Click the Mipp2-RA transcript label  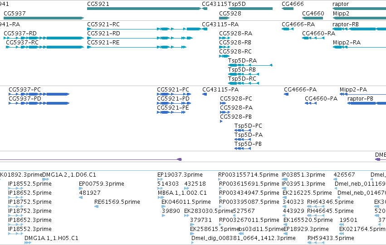click(x=347, y=43)
